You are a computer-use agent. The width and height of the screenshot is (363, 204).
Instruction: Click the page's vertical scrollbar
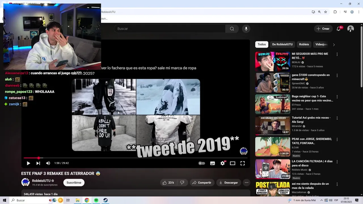[x=362, y=57]
